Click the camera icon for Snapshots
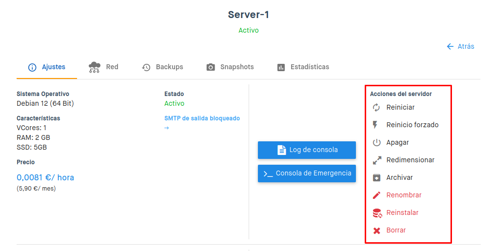The width and height of the screenshot is (490, 251). pyautogui.click(x=211, y=67)
